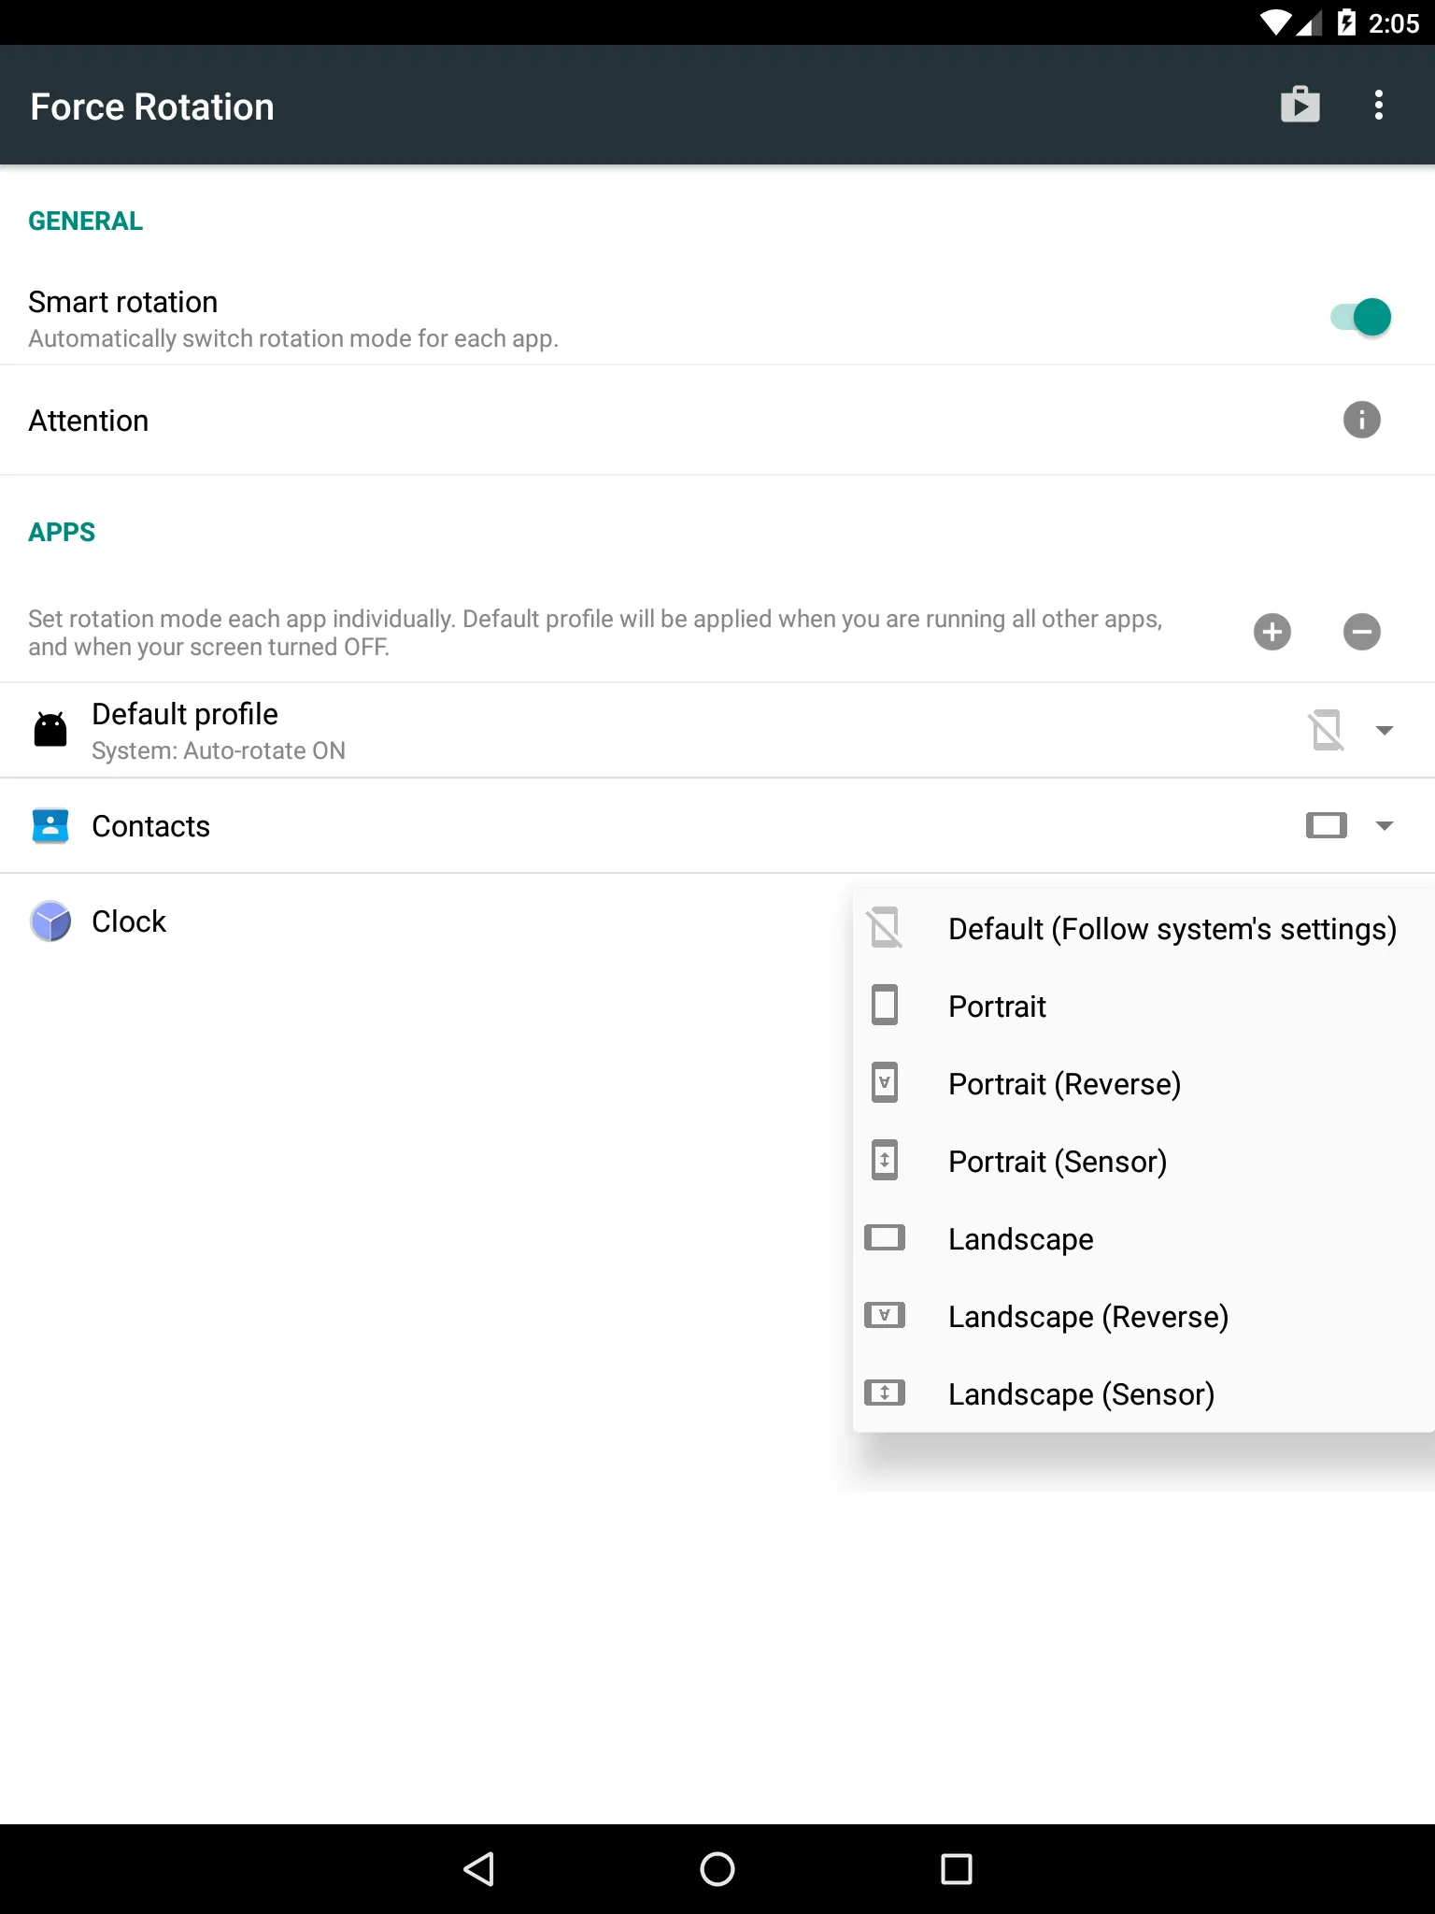Choose Portrait (Sensor) mode
This screenshot has width=1435, height=1914.
[x=1144, y=1162]
